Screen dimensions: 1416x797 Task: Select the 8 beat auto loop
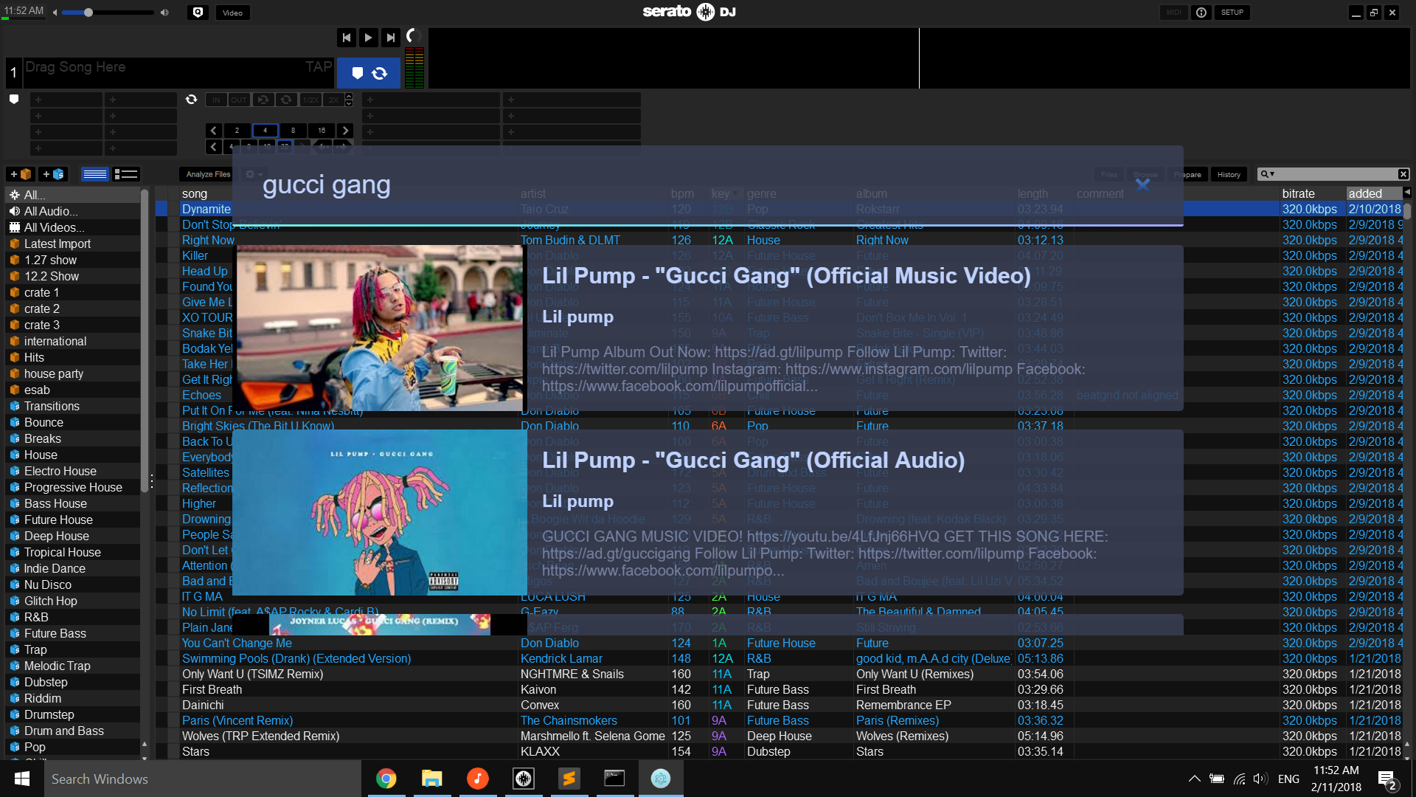pyautogui.click(x=293, y=131)
